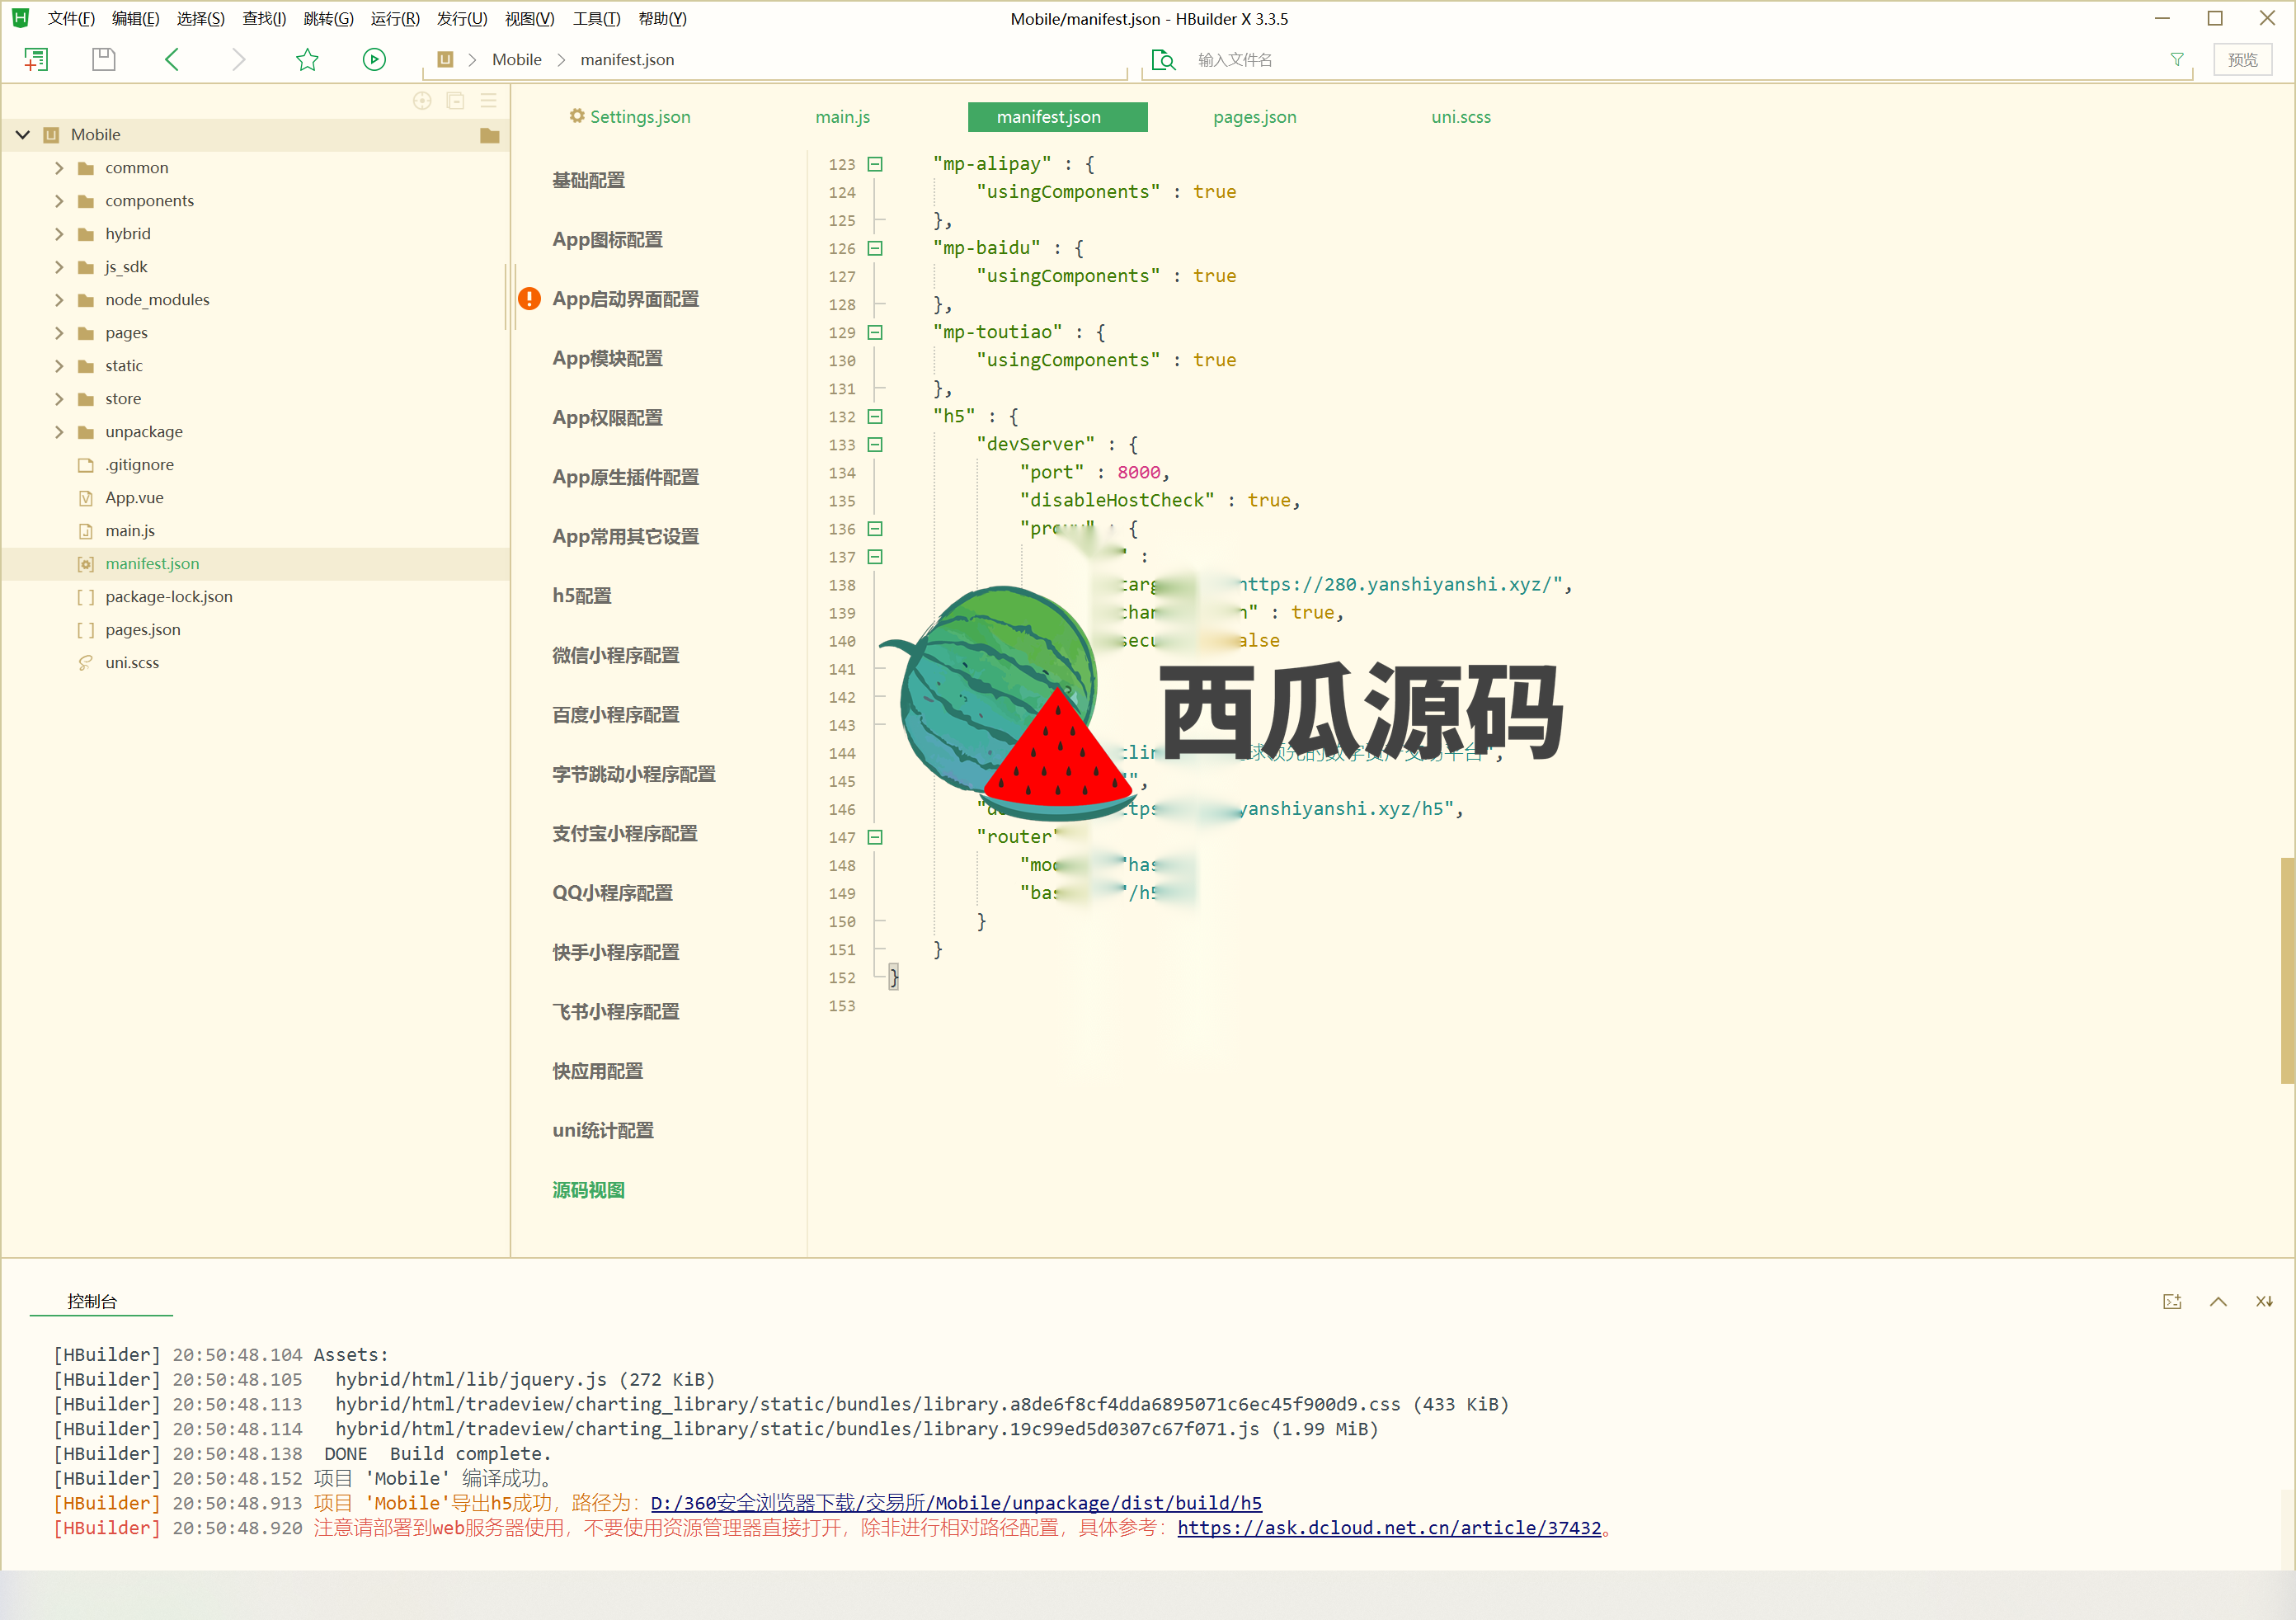Click the manifest.json breadcrumb segment
Viewport: 2296px width, 1620px height.
click(627, 60)
